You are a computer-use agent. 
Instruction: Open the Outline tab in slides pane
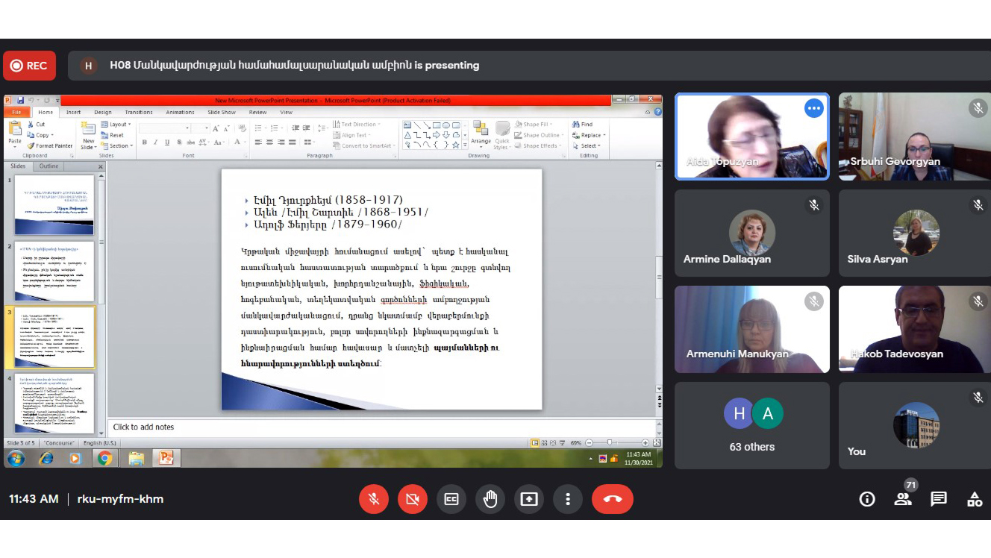49,166
